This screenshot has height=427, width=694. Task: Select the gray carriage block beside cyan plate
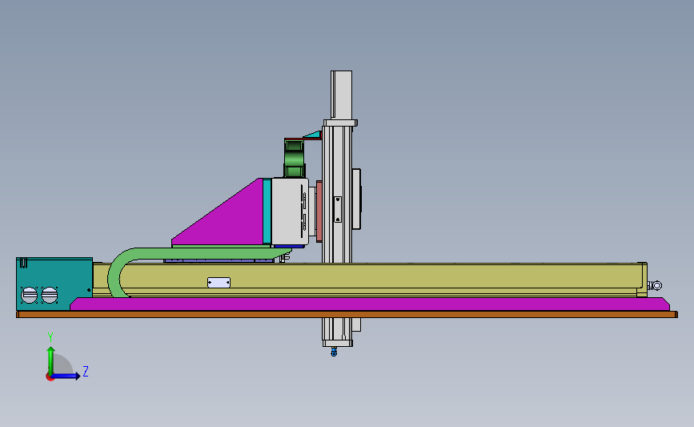[x=290, y=211]
